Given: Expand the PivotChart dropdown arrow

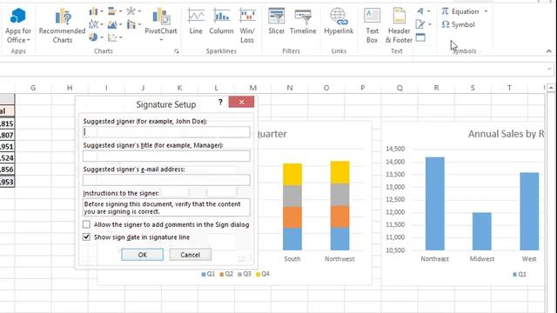Looking at the screenshot, I should [x=161, y=40].
